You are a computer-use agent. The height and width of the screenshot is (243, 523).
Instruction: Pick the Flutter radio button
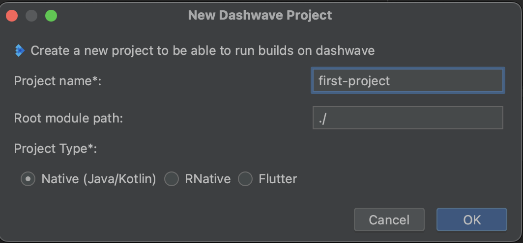click(245, 179)
